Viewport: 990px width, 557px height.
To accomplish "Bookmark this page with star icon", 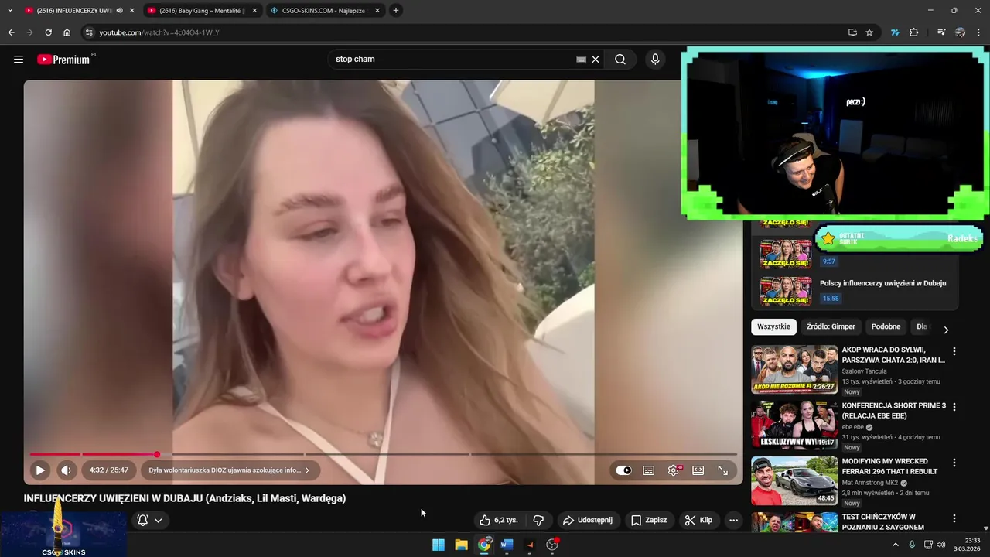I will (869, 32).
